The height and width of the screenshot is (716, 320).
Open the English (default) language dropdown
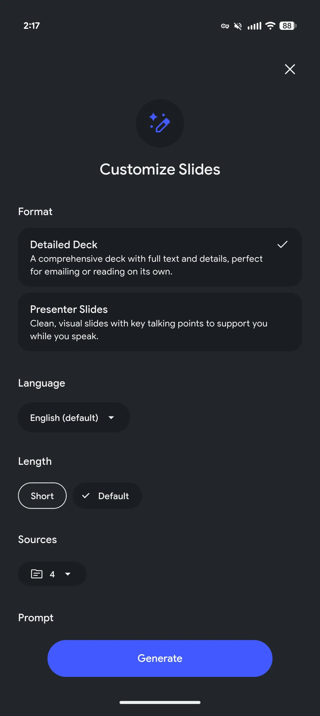pyautogui.click(x=64, y=417)
